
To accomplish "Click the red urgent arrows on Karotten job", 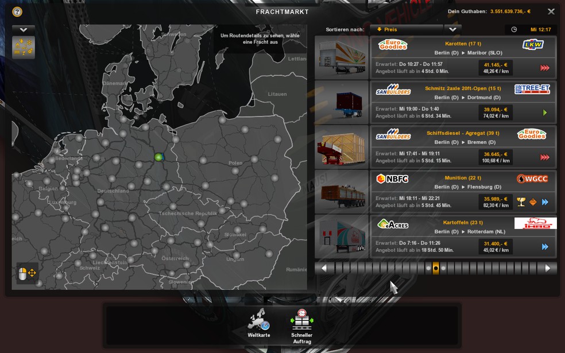I will tap(545, 68).
